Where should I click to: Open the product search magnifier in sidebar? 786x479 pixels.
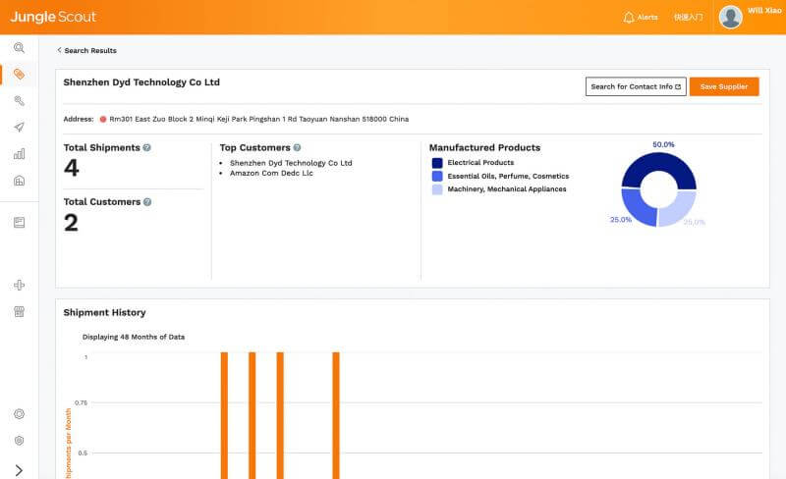pos(19,47)
